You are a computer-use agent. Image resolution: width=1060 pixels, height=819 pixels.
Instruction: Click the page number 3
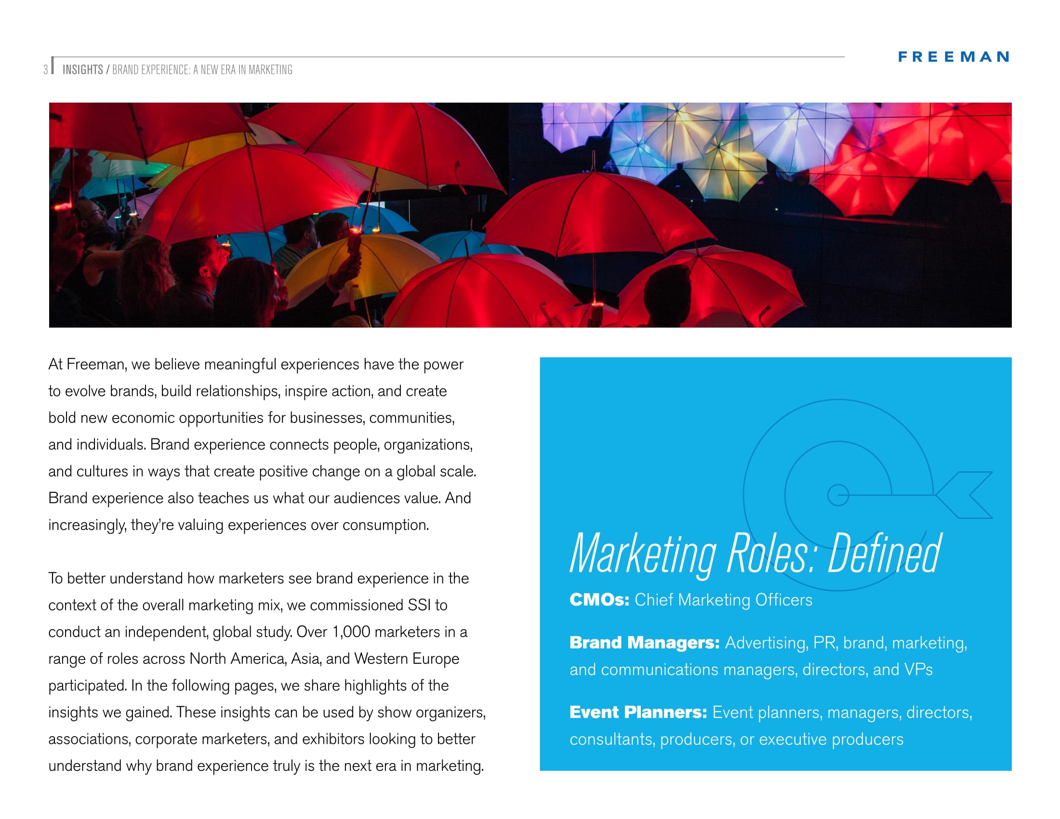click(x=45, y=70)
